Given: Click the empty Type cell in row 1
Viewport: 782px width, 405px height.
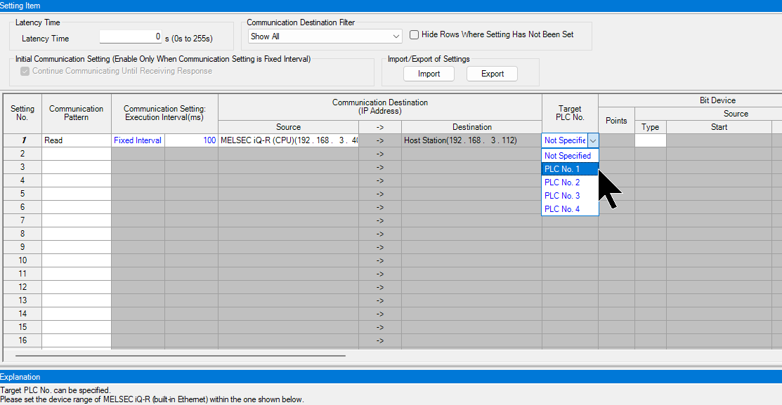Looking at the screenshot, I should pos(651,140).
